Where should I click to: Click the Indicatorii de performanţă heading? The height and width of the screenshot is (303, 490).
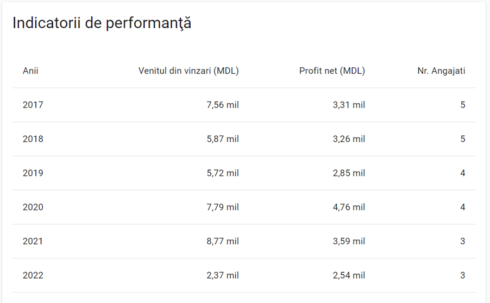point(102,23)
